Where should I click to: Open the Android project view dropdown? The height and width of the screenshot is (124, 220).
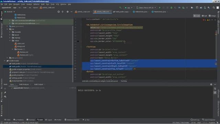(10, 12)
